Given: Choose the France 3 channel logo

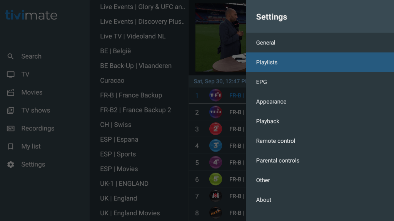Looking at the screenshot, I should click(x=215, y=146).
